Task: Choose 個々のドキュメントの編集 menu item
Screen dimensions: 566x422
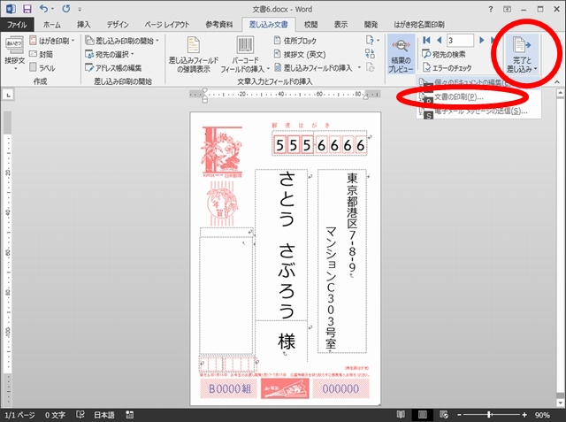Action: [479, 82]
